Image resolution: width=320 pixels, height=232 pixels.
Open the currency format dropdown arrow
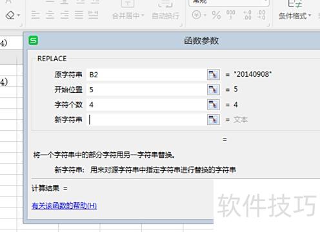[x=205, y=15]
